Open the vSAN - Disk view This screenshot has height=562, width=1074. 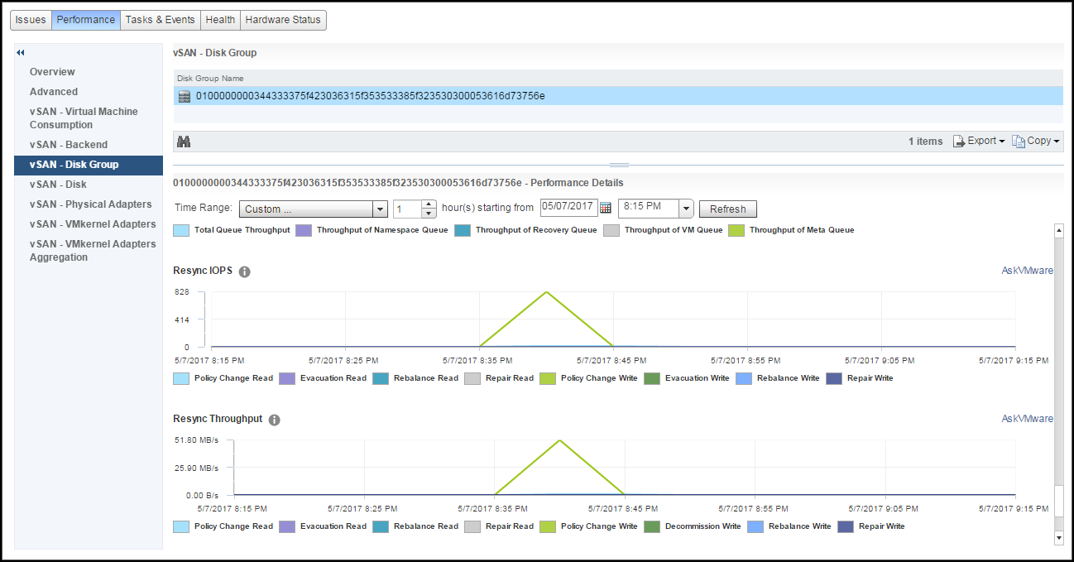tap(58, 185)
